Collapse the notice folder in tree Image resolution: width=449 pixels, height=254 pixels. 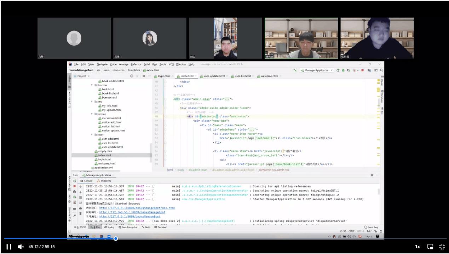(x=92, y=114)
